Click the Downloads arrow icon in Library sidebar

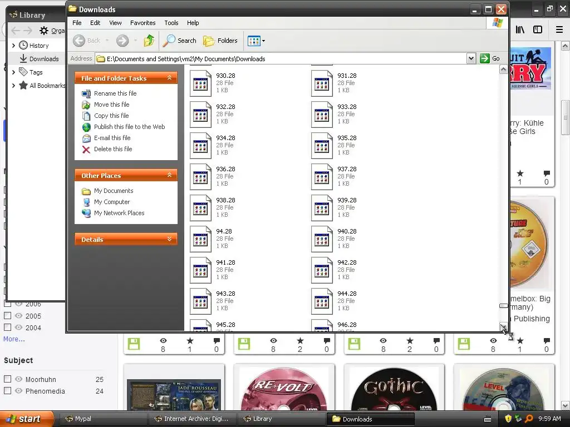pos(23,58)
